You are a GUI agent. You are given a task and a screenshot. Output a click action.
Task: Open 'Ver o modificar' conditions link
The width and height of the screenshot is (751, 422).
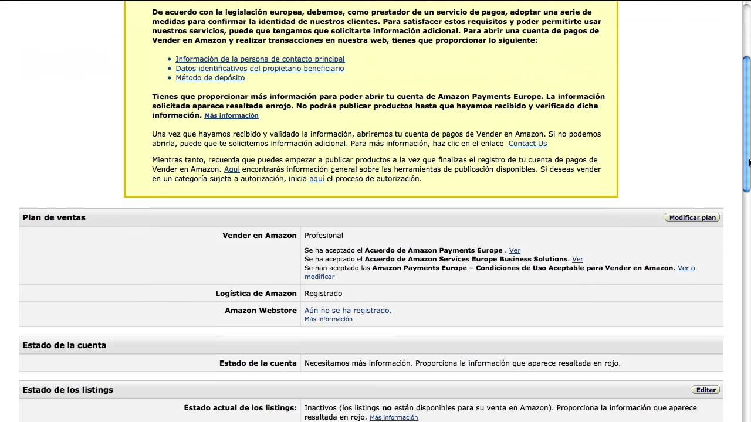499,273
